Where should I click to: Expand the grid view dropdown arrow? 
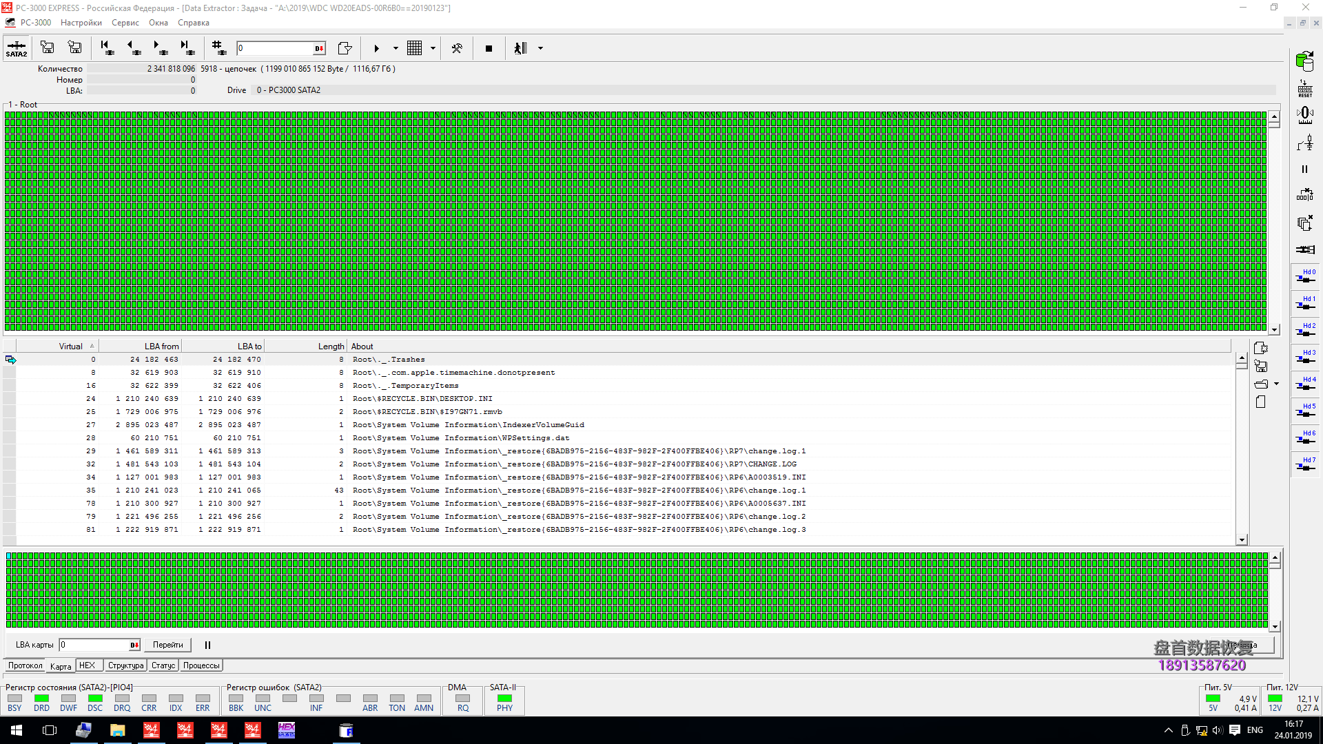coord(433,48)
